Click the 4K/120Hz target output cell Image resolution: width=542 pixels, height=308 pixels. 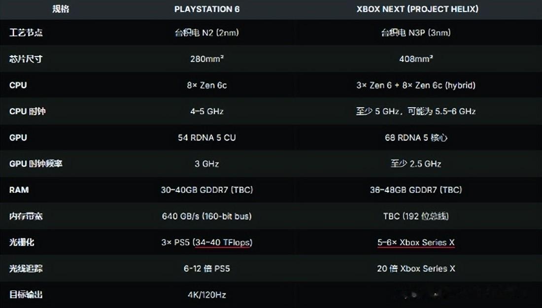[207, 295]
